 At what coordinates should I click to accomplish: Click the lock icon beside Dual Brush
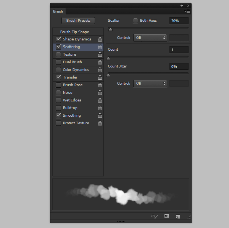pyautogui.click(x=100, y=62)
